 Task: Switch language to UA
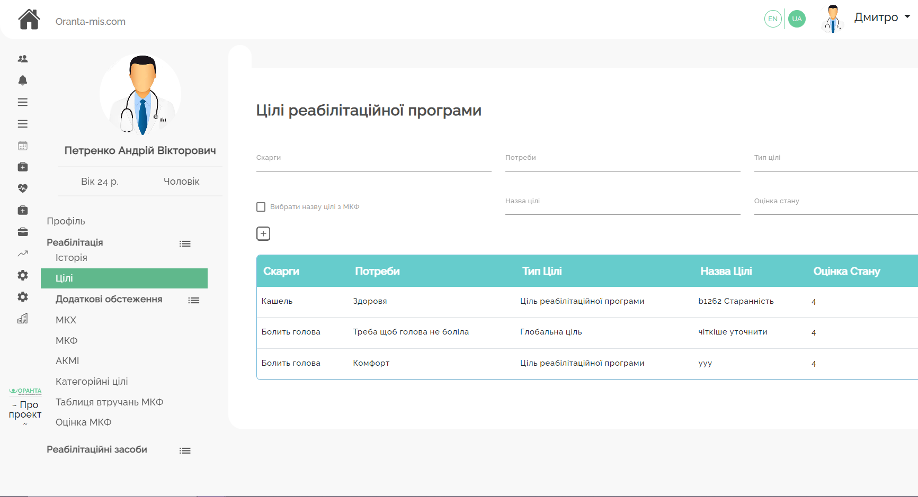tap(797, 19)
